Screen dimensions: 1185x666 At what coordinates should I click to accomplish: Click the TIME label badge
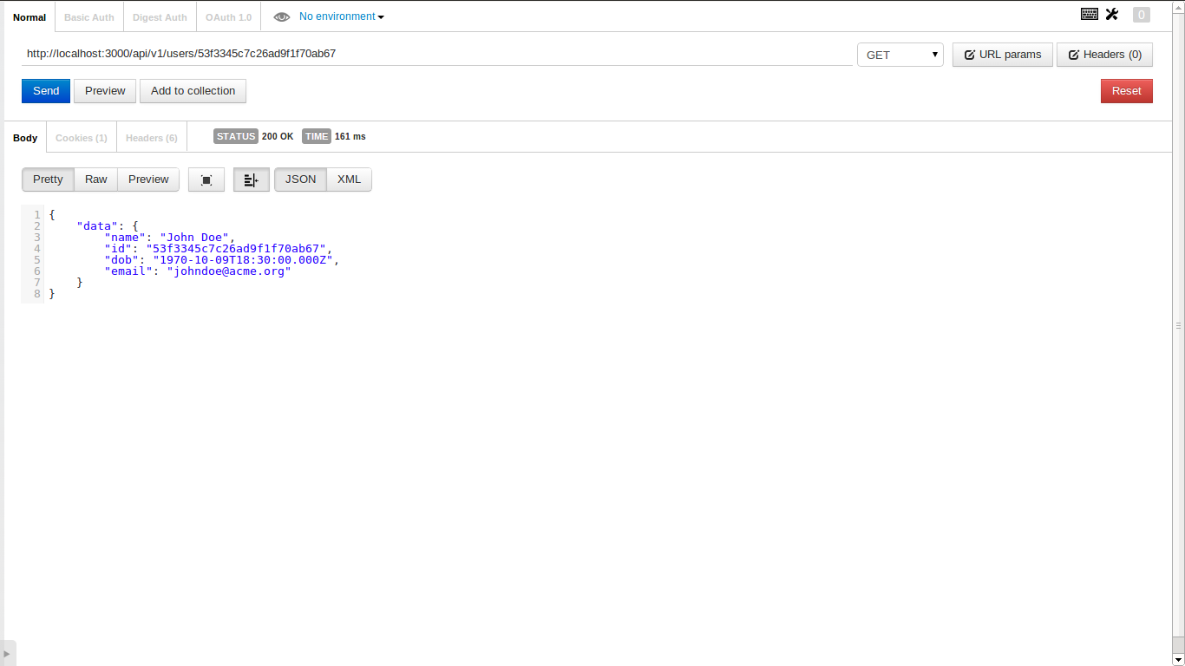pyautogui.click(x=317, y=136)
